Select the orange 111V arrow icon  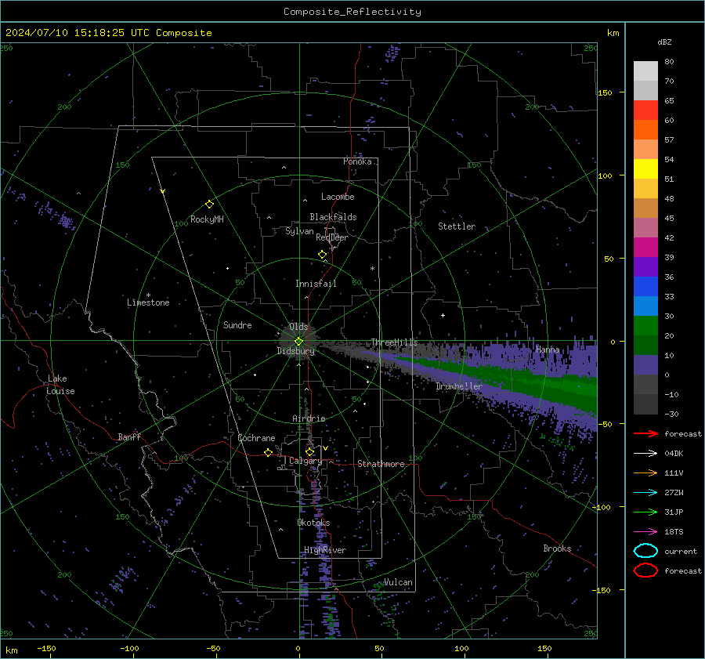click(645, 473)
